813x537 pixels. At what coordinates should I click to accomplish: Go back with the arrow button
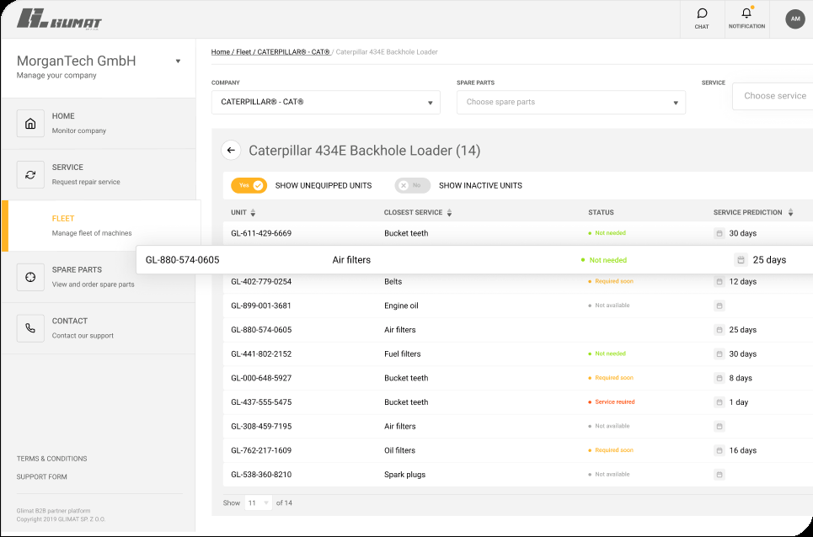(x=231, y=150)
